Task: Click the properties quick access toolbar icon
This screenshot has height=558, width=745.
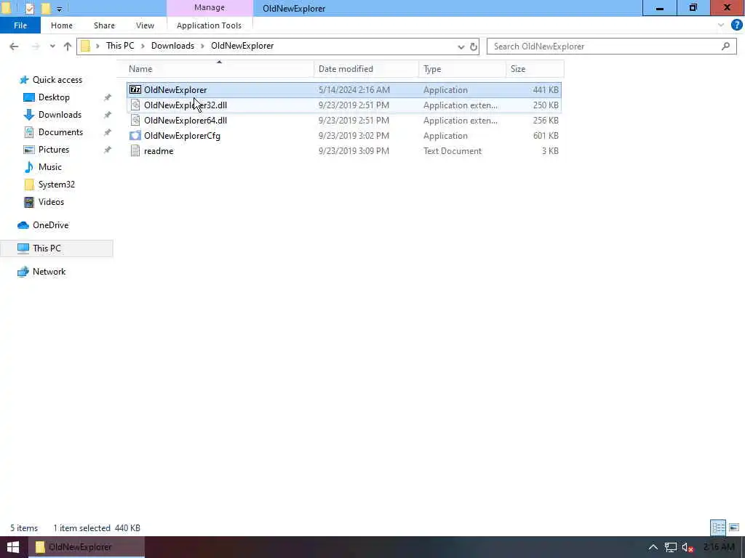Action: [x=29, y=8]
